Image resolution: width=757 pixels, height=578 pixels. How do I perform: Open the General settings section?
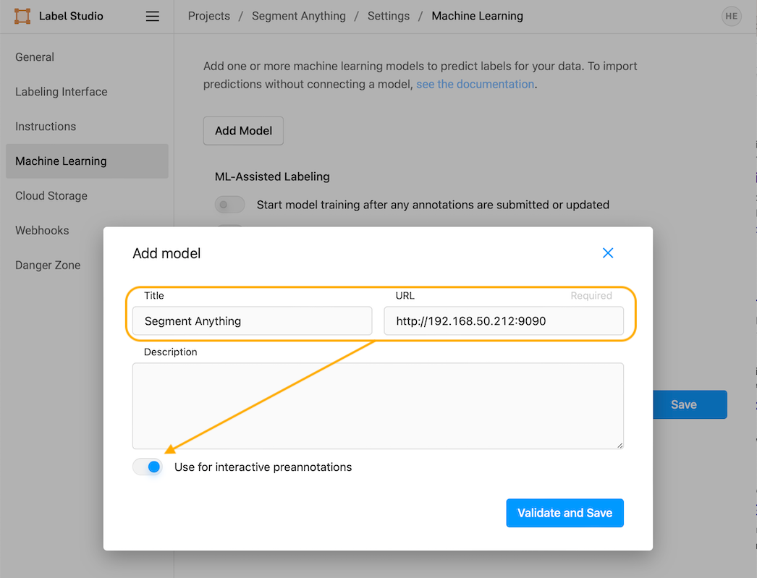(35, 57)
